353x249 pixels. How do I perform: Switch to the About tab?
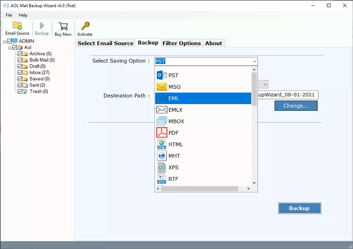click(214, 43)
